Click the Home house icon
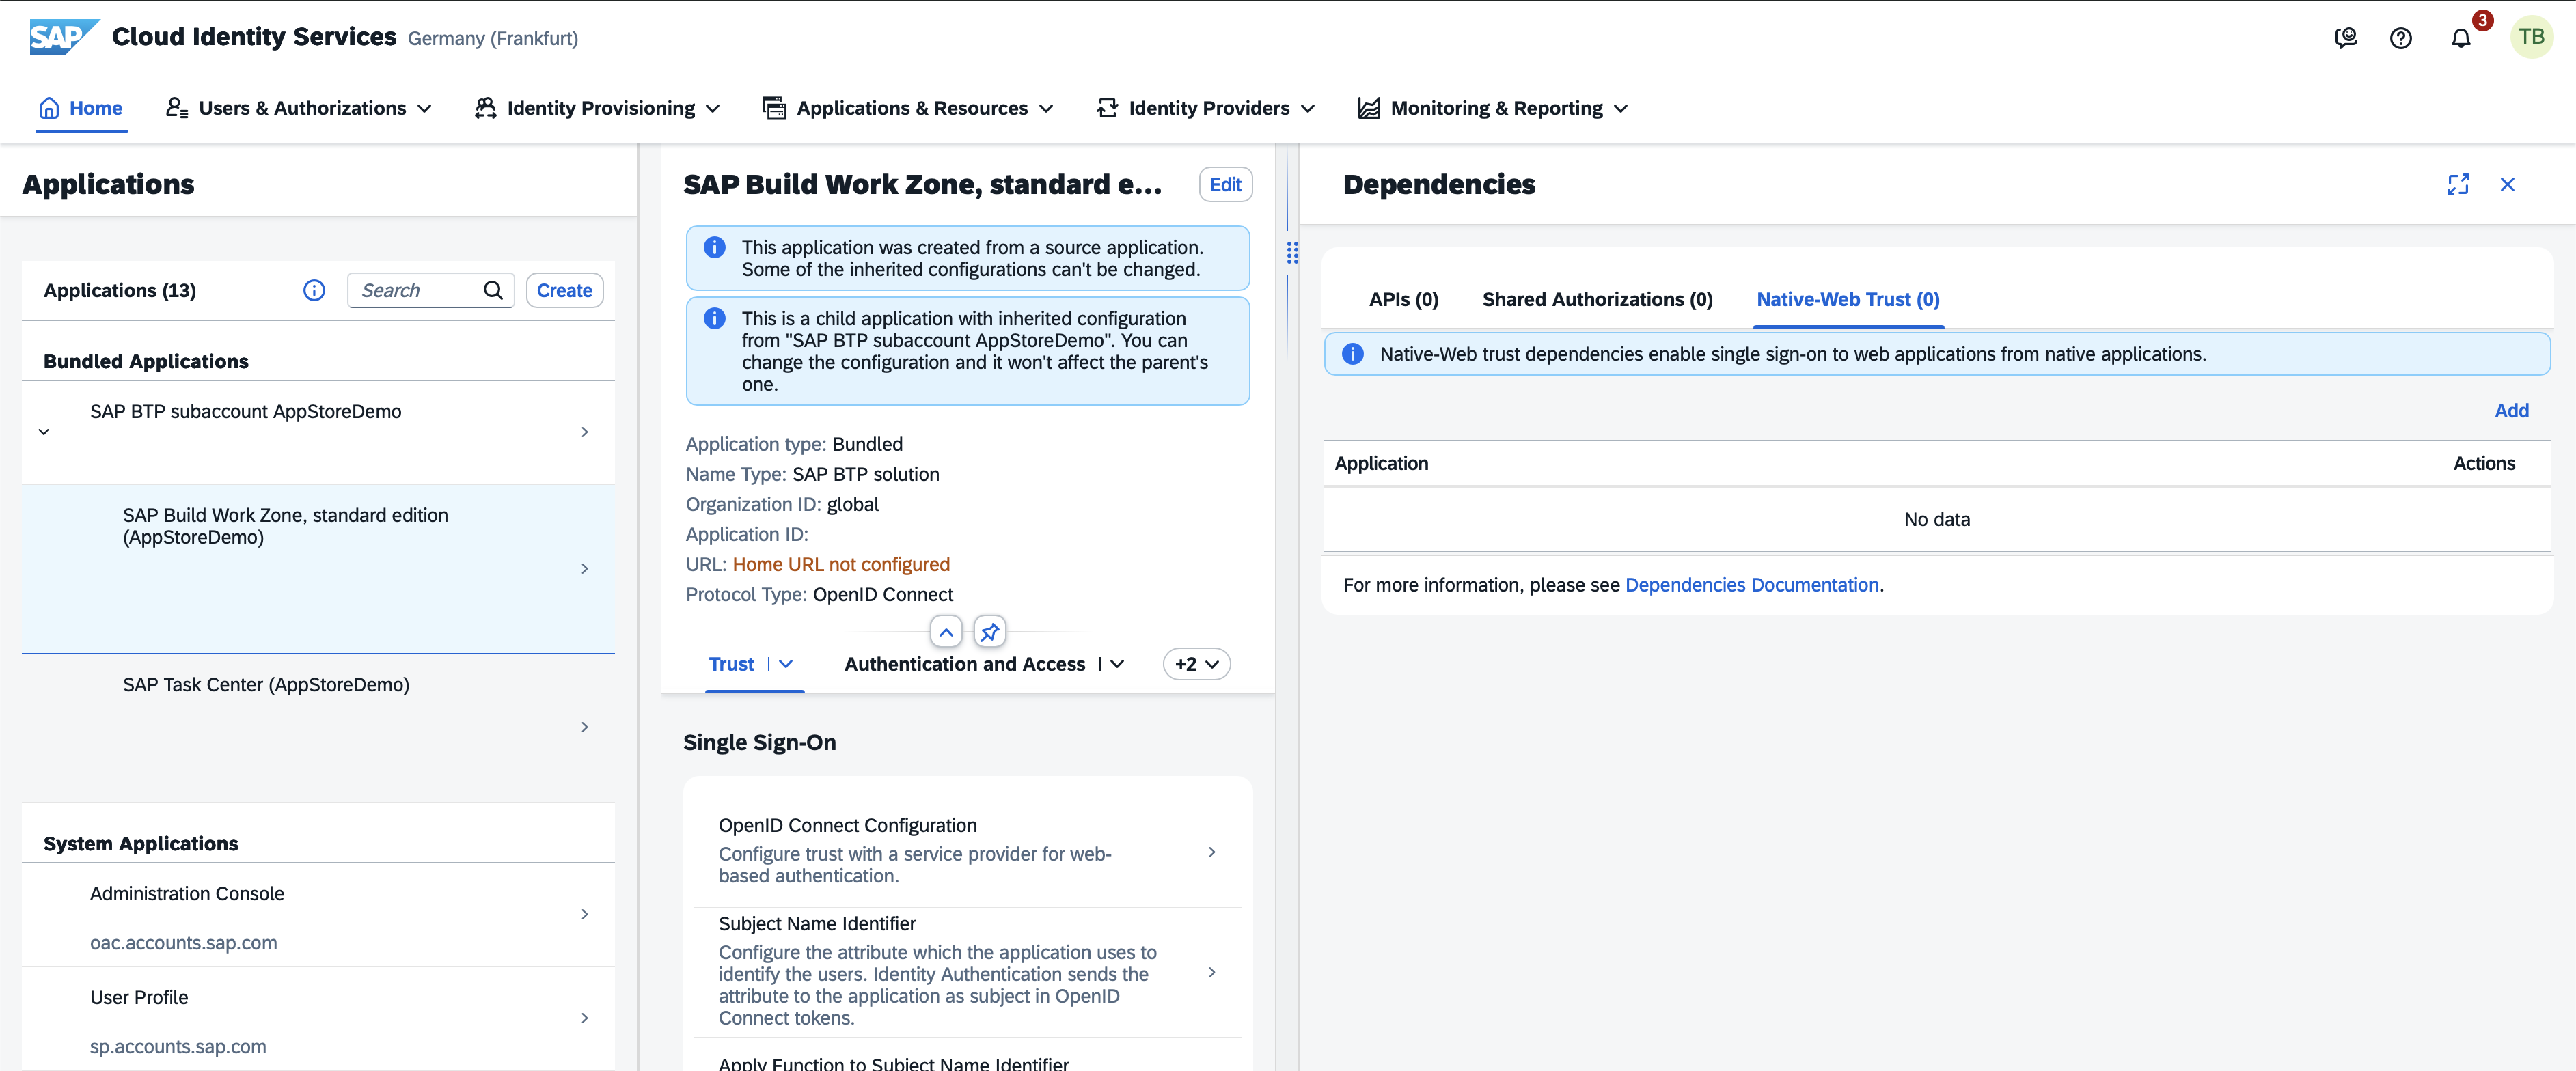Viewport: 2576px width, 1071px height. (x=49, y=108)
